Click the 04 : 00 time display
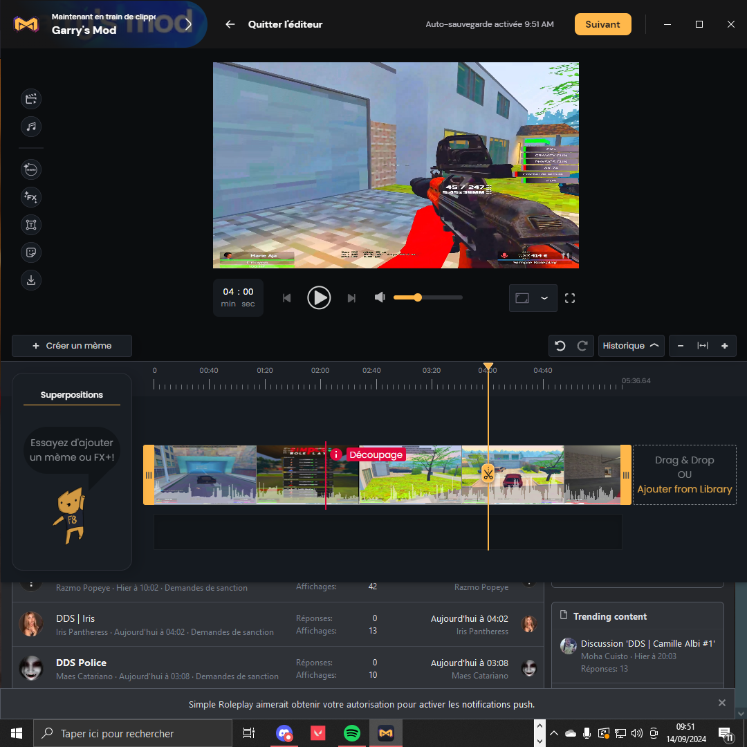Screen dimensions: 747x747 coord(238,297)
